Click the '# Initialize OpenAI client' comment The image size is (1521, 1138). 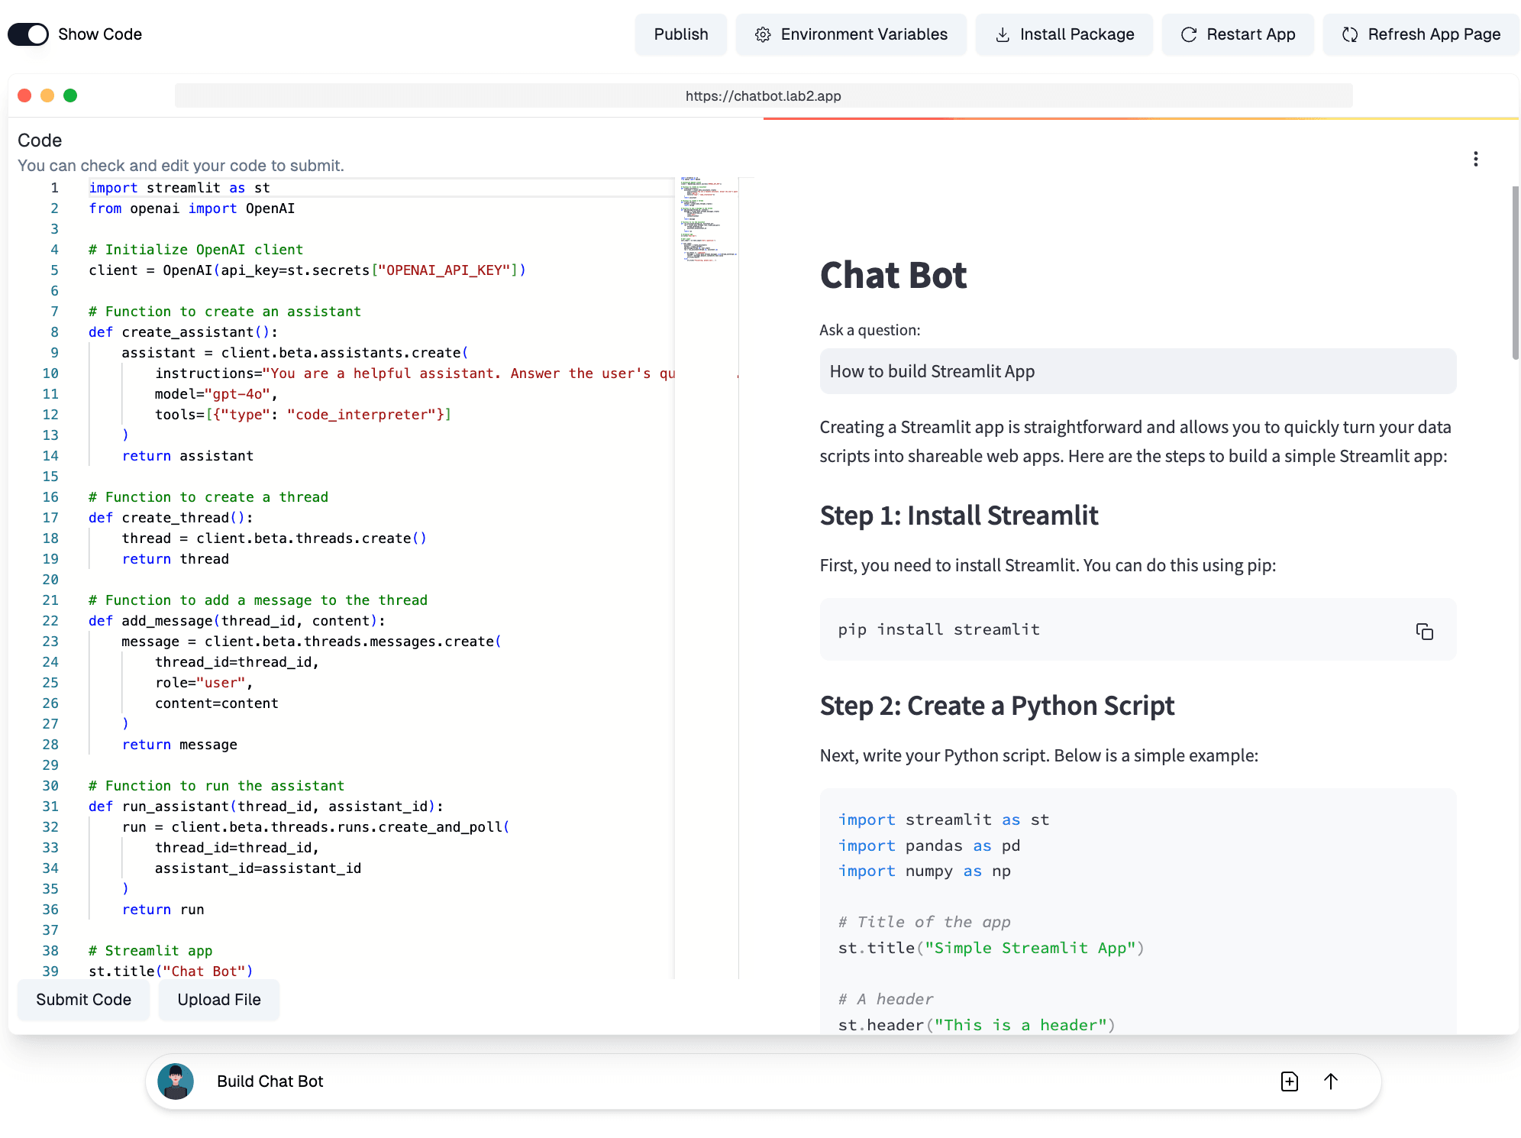tap(195, 250)
